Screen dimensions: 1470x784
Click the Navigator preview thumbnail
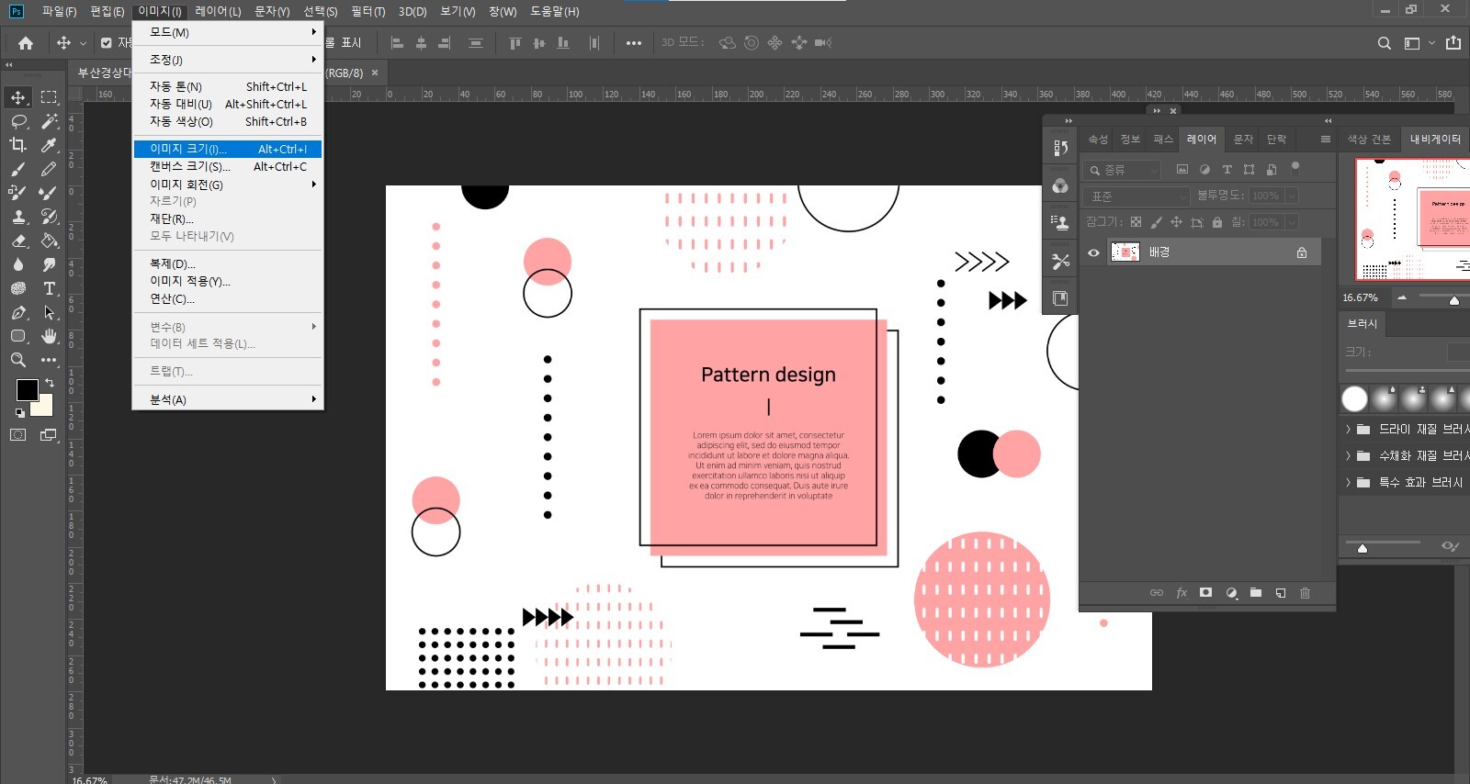coord(1411,219)
